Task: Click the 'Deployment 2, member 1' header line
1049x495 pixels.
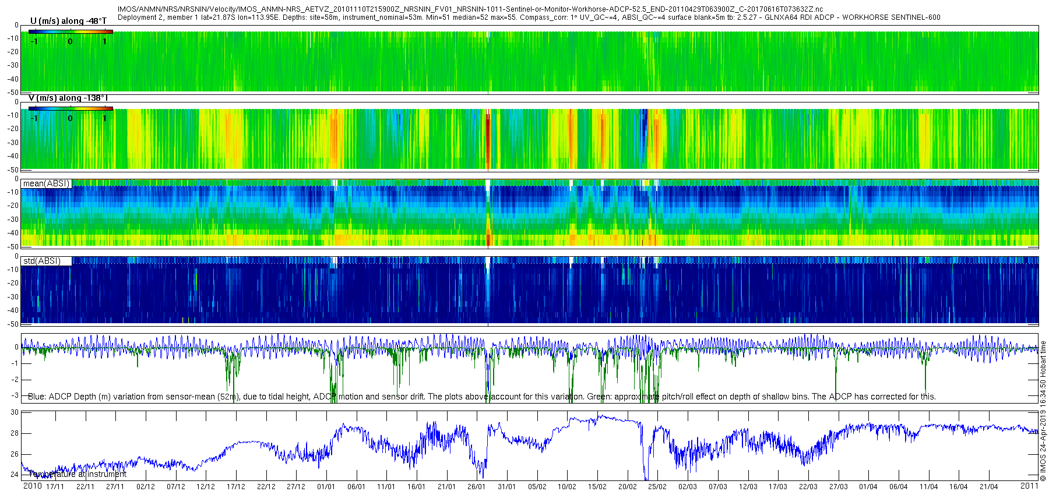Action: click(x=529, y=17)
